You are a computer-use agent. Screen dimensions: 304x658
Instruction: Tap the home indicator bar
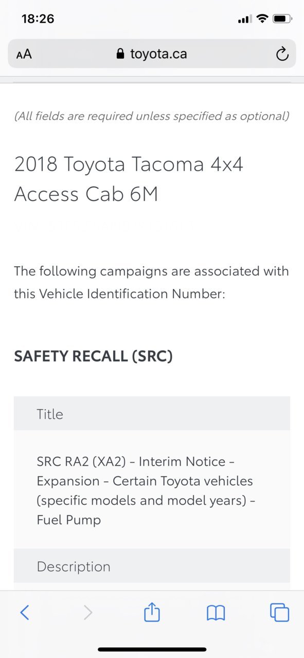click(152, 649)
